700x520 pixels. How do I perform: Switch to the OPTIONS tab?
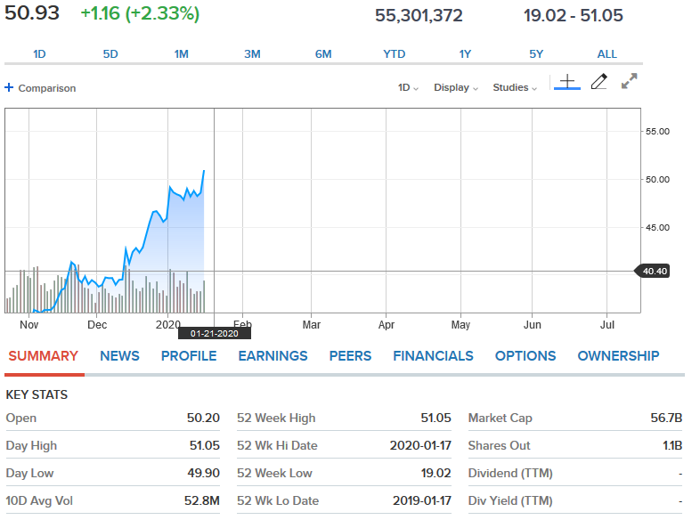(x=525, y=356)
